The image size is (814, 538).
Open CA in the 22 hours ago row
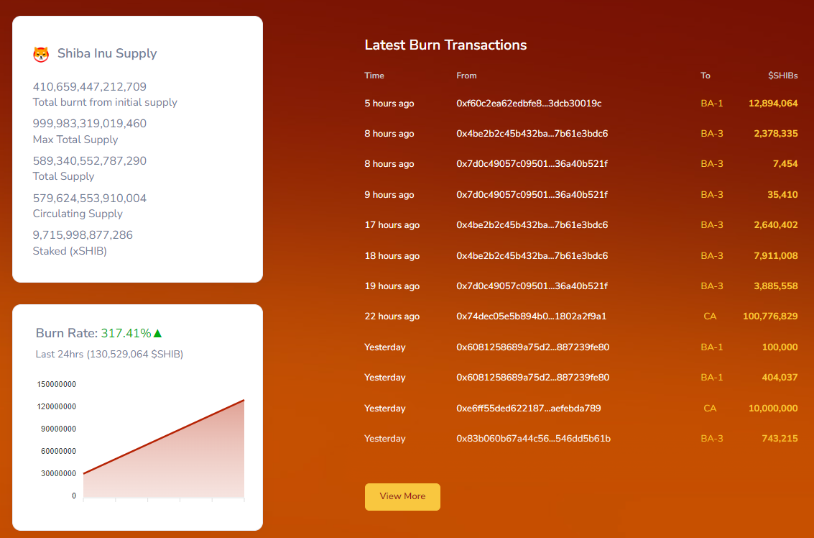710,316
